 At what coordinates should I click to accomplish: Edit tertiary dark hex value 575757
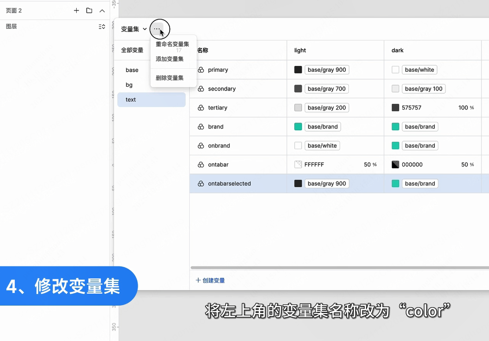pos(411,108)
